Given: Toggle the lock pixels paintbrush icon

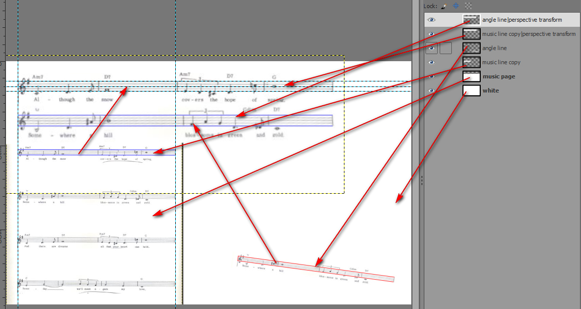Looking at the screenshot, I should click(x=444, y=6).
